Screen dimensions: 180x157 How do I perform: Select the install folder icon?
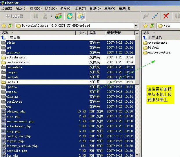tap(3, 82)
